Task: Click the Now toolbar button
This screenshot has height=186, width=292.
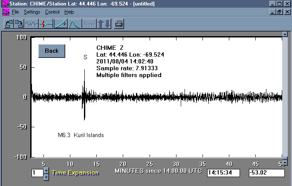Action: (x=90, y=24)
